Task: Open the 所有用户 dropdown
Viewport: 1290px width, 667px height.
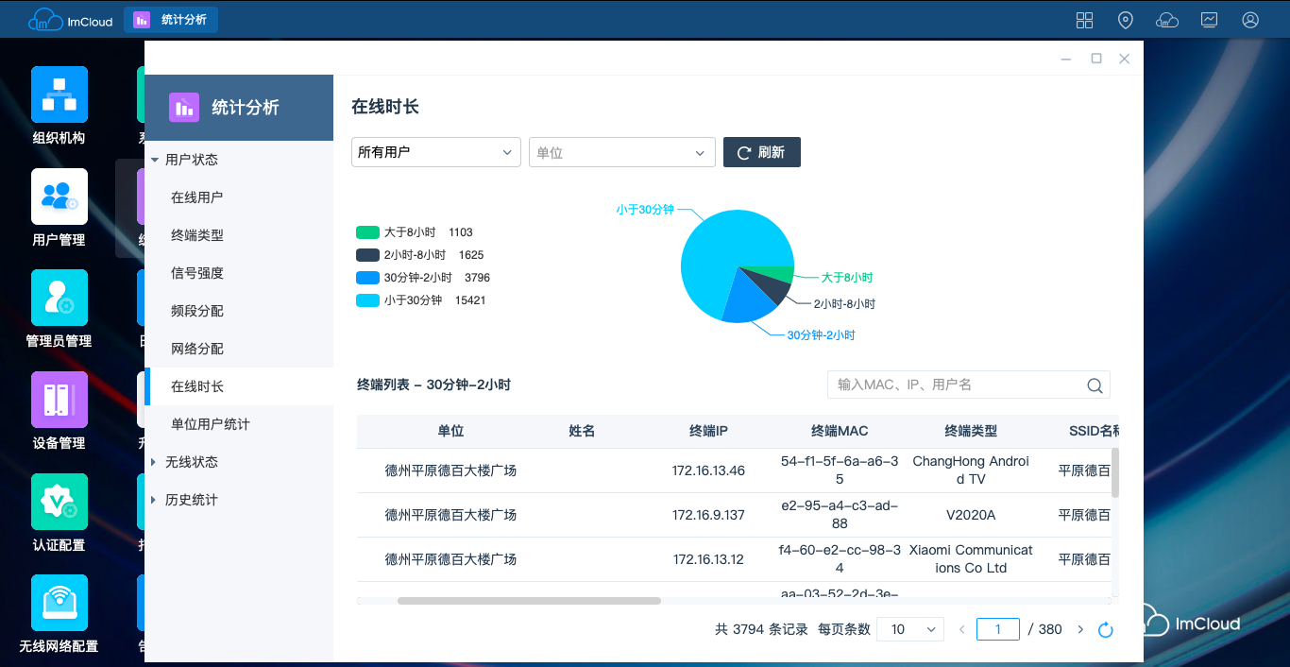Action: coord(435,152)
